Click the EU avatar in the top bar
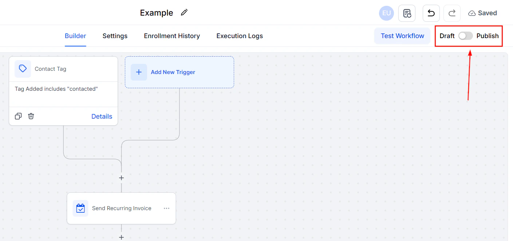 pos(386,13)
